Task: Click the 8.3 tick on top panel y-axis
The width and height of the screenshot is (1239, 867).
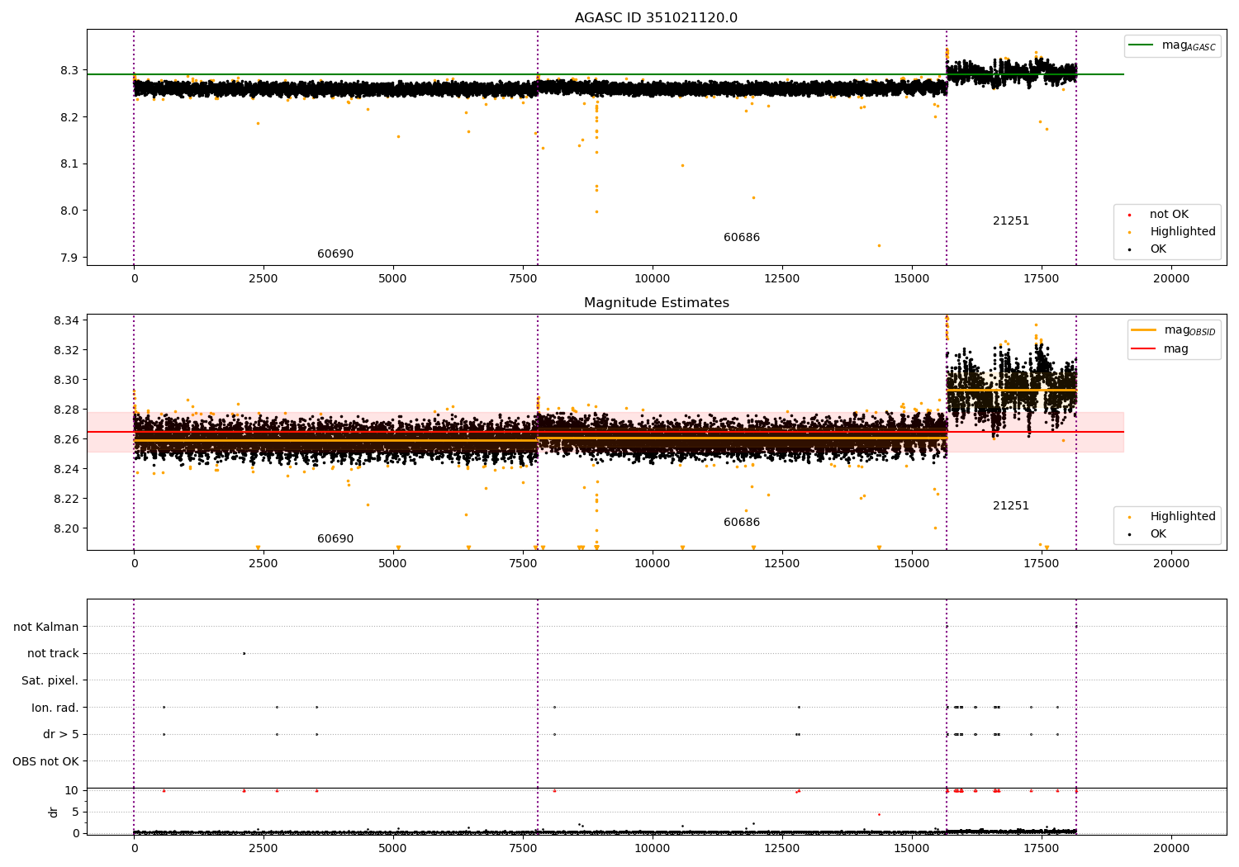Action: pos(70,70)
